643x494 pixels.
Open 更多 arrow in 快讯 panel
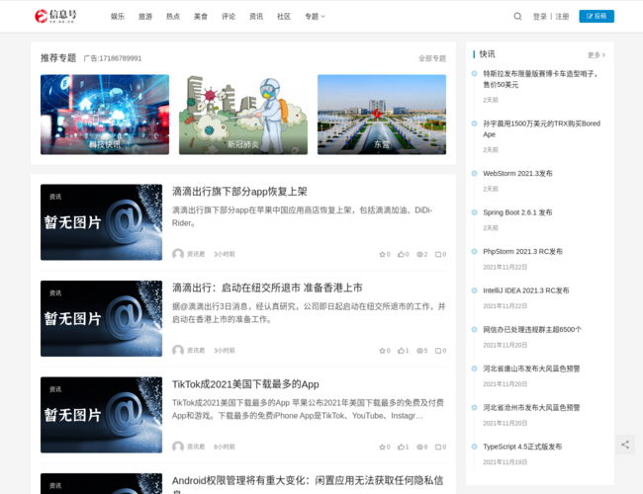click(597, 55)
